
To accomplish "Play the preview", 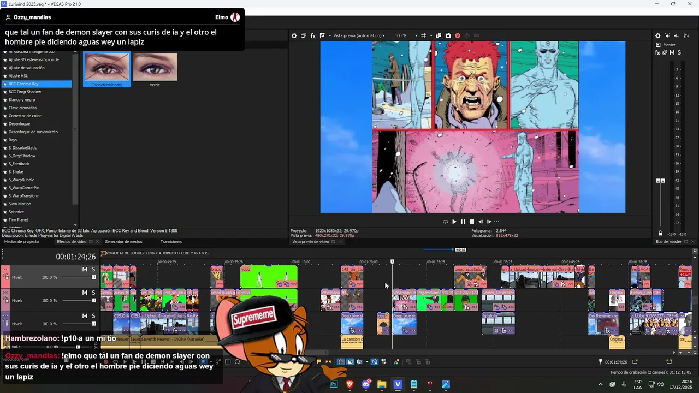I will (454, 222).
